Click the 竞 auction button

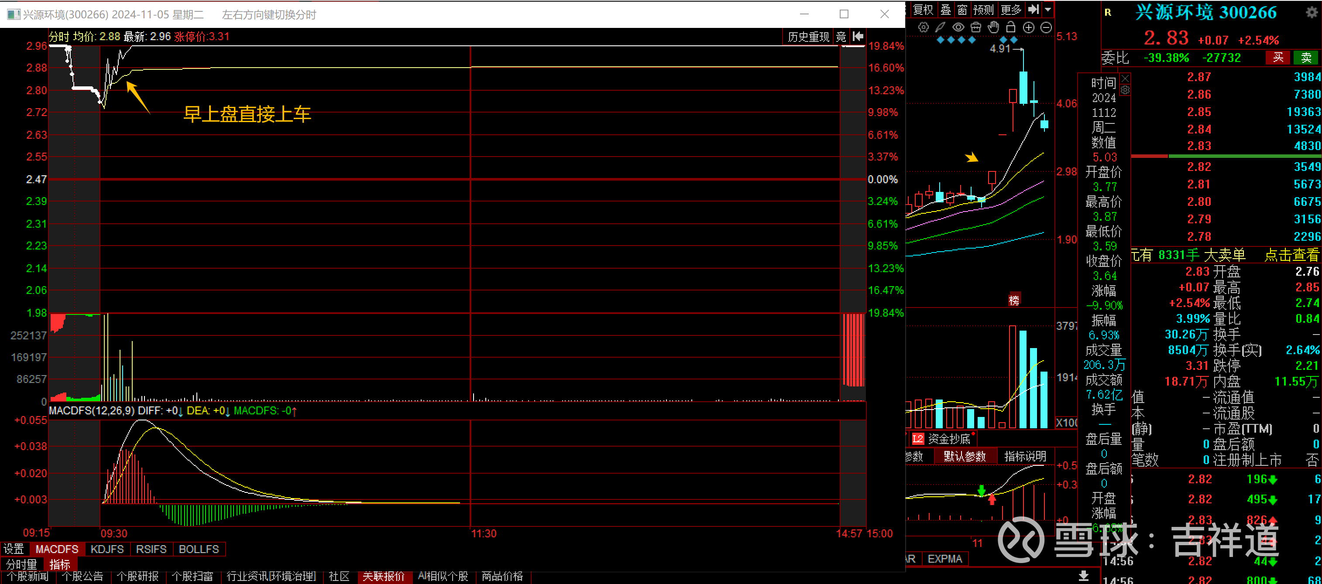click(841, 37)
